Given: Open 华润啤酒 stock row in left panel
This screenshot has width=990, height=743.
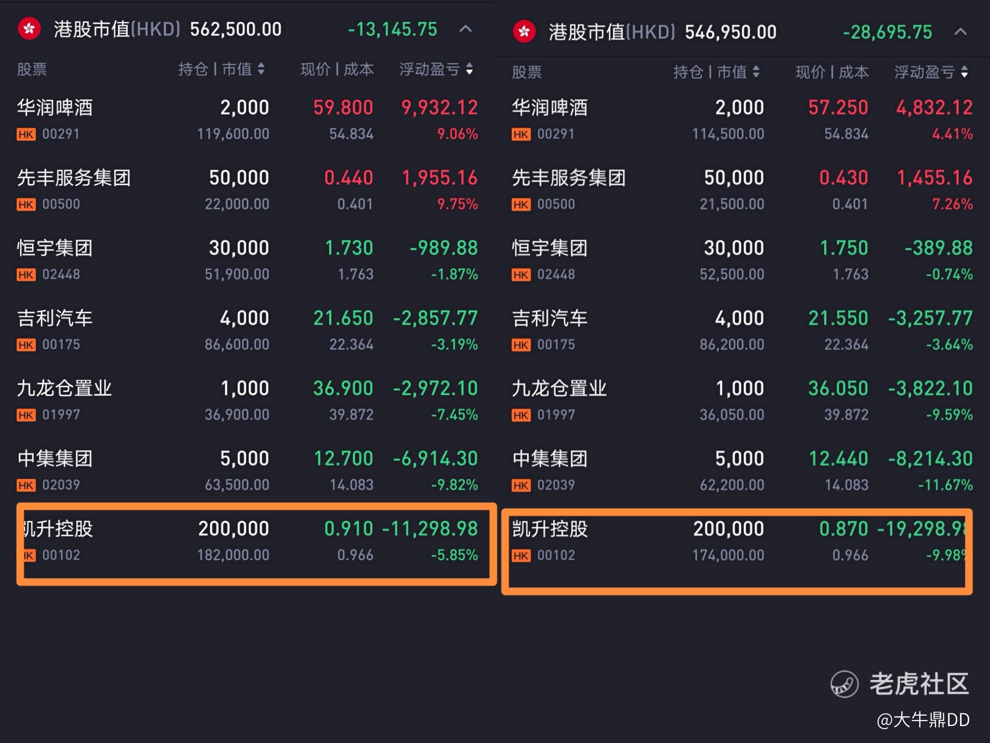Looking at the screenshot, I should tap(54, 108).
